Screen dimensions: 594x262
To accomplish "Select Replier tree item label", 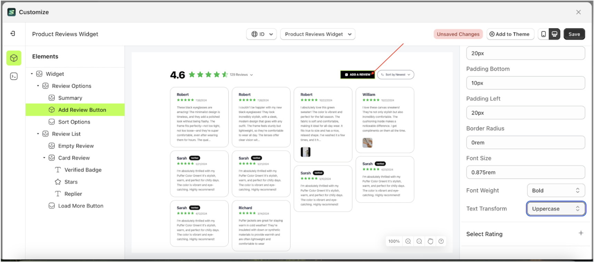I will click(x=73, y=194).
